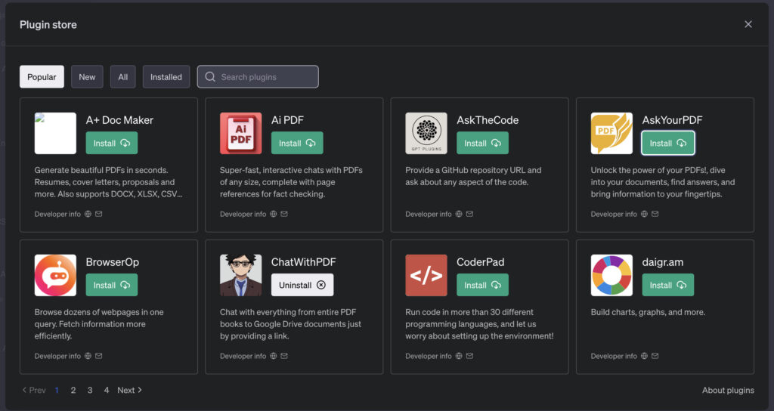774x411 pixels.
Task: Open ChatWithPDF developer website globe icon
Action: click(x=274, y=356)
